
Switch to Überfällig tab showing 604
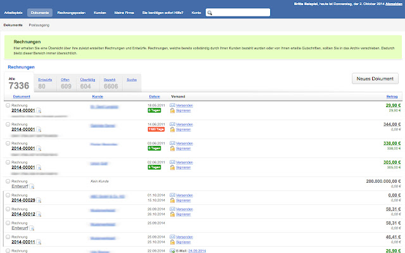coord(87,83)
